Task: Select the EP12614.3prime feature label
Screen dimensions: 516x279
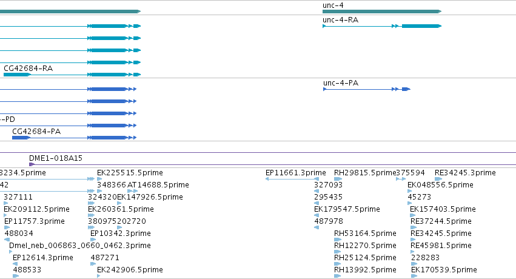Action: tap(43, 258)
